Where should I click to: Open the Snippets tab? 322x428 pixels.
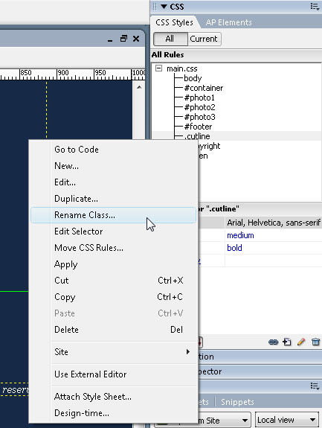click(237, 402)
